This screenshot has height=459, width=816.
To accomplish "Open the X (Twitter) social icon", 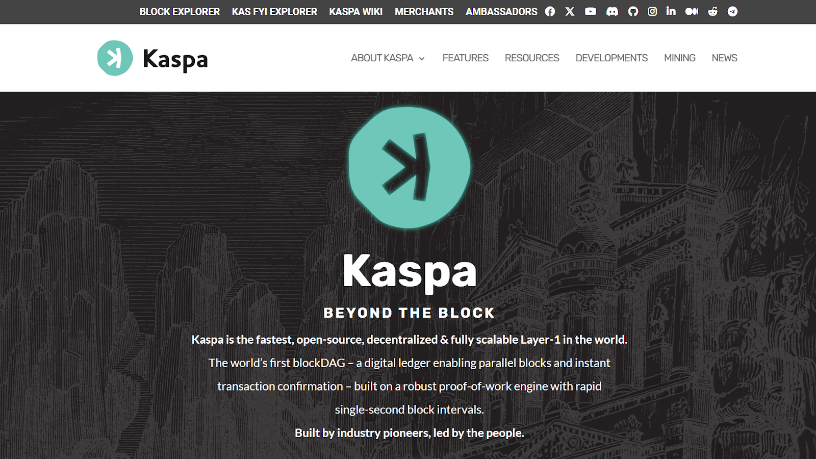I will [x=570, y=11].
